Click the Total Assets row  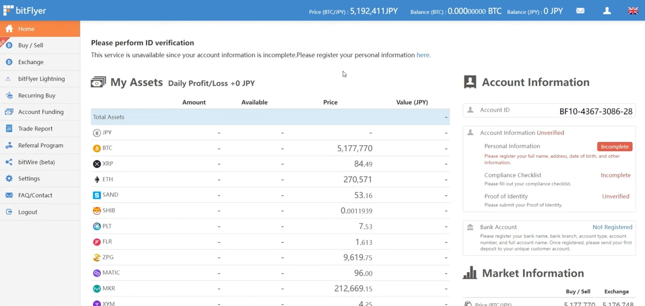(270, 117)
